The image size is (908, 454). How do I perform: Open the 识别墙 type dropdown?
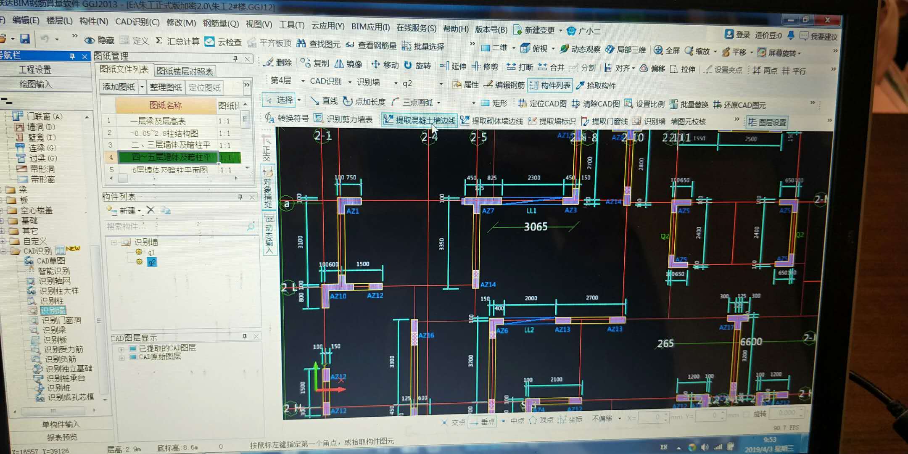396,83
